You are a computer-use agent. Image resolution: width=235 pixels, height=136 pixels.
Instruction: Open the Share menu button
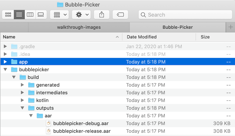[102, 15]
